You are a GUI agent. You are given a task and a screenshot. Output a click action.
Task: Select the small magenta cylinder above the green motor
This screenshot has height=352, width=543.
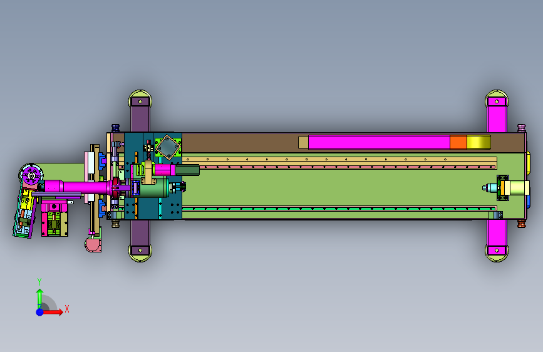point(165,170)
